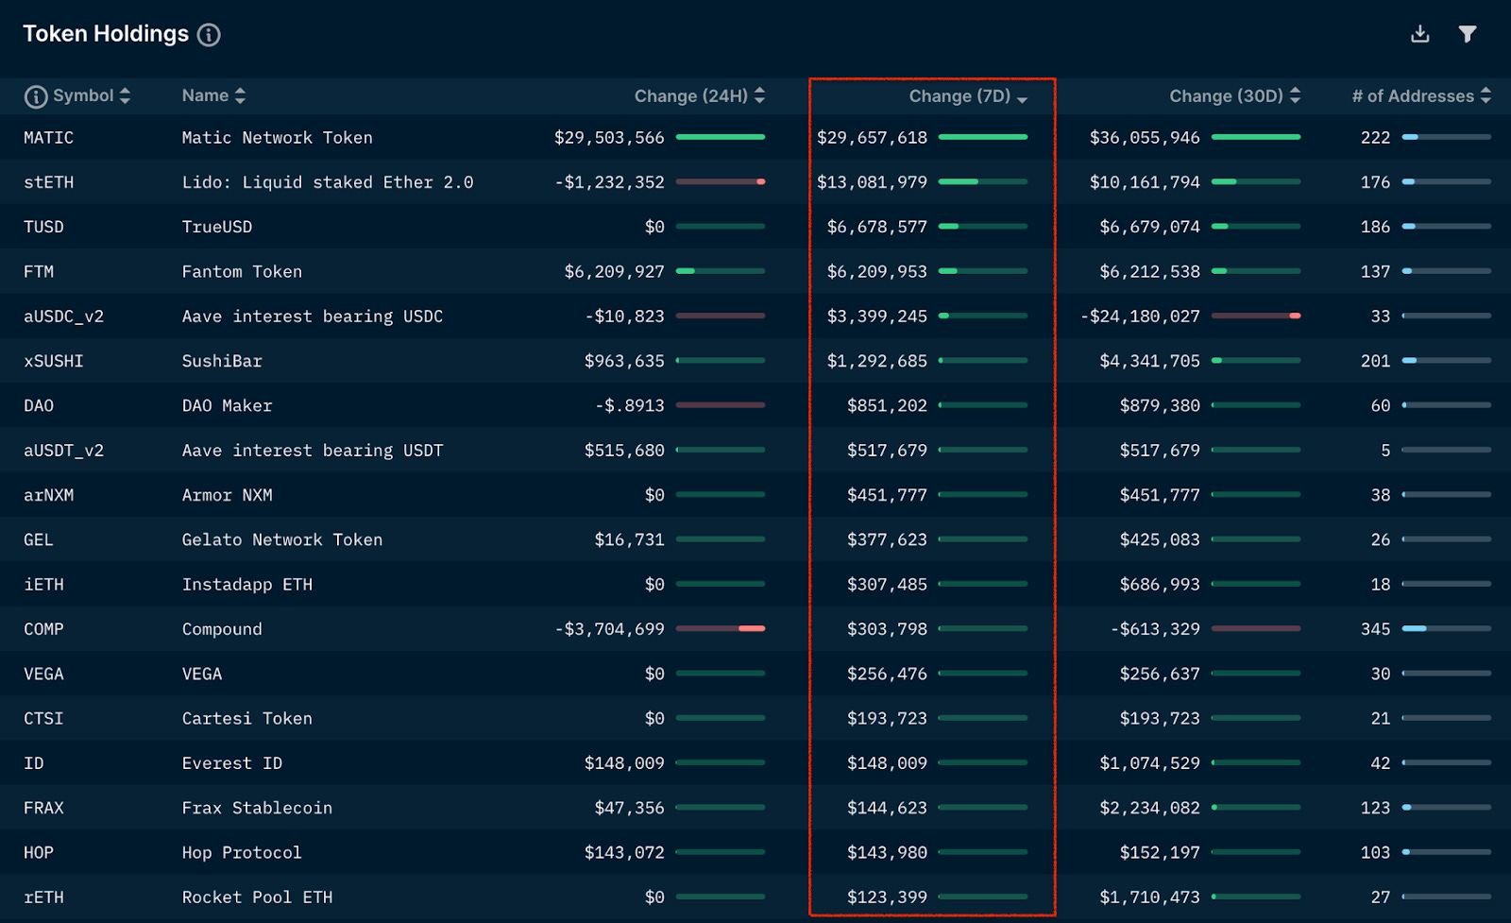Click the xSUSHI symbol
Image resolution: width=1511 pixels, height=923 pixels.
[x=54, y=361]
